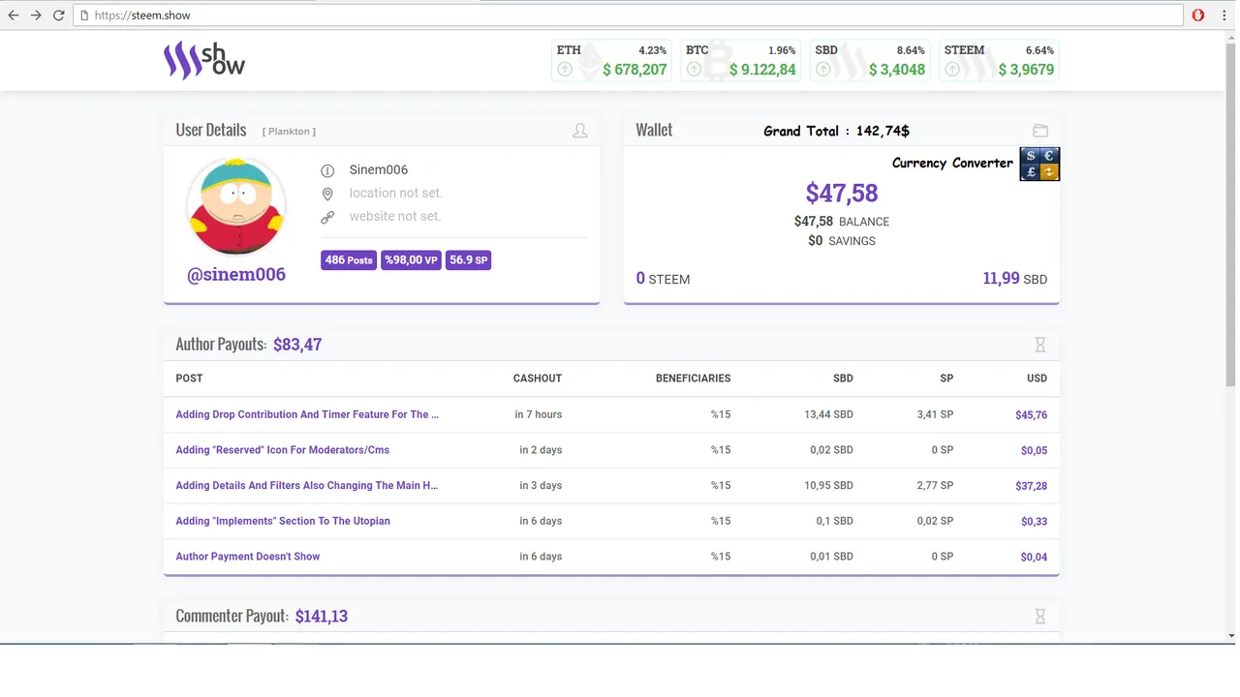Viewport: 1240px width, 697px height.
Task: Click the page info icon in address bar
Action: 84,15
